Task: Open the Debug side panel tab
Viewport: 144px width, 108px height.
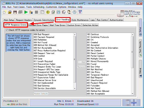Action: coord(140,69)
